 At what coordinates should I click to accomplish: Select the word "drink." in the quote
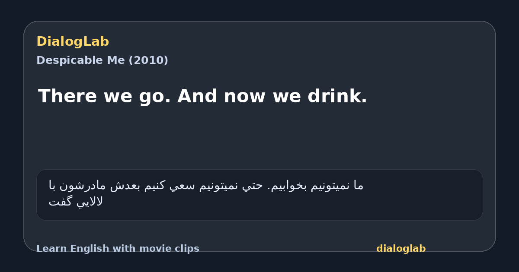tap(337, 96)
